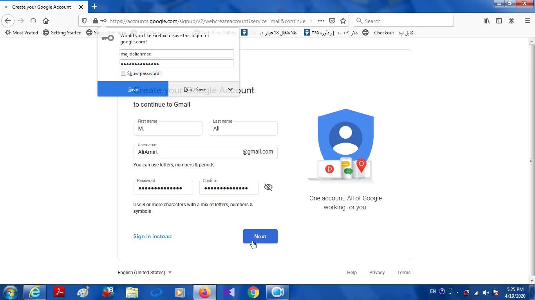The width and height of the screenshot is (535, 300).
Task: Toggle password visibility with the eye icon
Action: coord(268,187)
